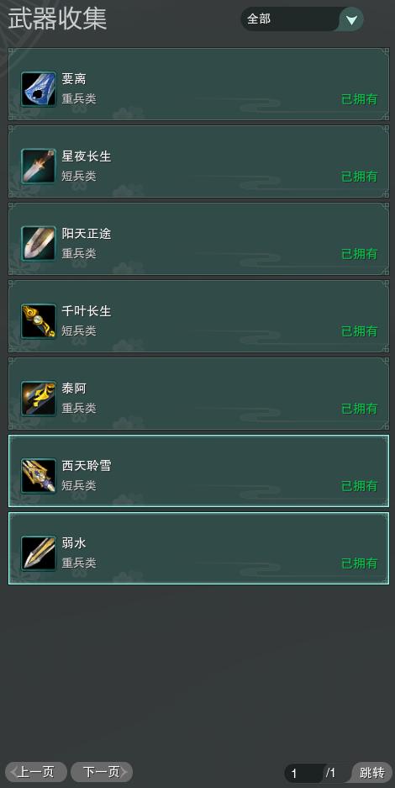Click the 弱水 重兵类 category label

click(79, 563)
